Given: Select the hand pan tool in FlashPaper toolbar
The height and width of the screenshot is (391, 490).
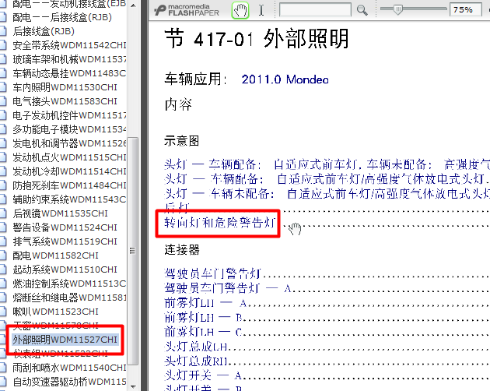Looking at the screenshot, I should pyautogui.click(x=240, y=10).
